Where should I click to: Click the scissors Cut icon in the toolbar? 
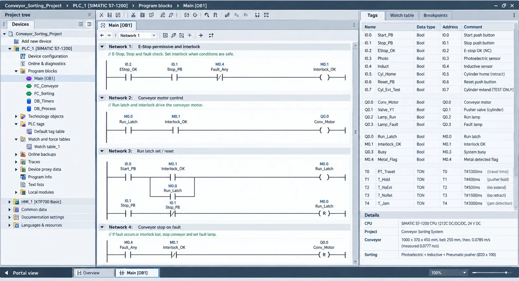[101, 15]
